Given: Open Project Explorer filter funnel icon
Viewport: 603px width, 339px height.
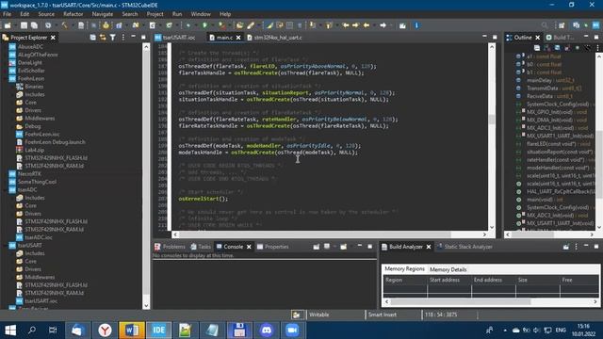Looking at the screenshot, I should [113, 38].
